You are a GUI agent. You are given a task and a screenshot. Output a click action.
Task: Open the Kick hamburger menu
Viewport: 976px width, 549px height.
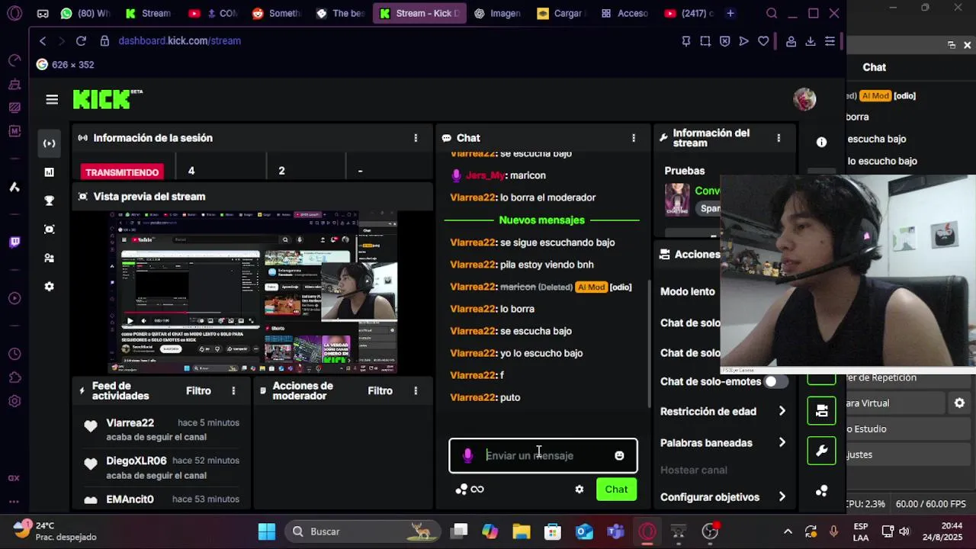click(52, 99)
